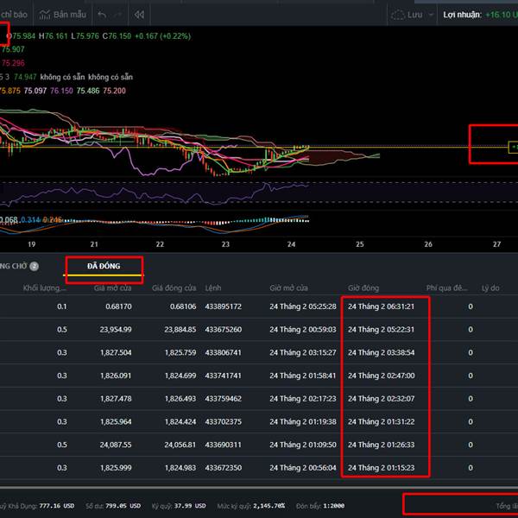Sort by Giờ đóng column
The width and height of the screenshot is (518, 518).
(363, 287)
